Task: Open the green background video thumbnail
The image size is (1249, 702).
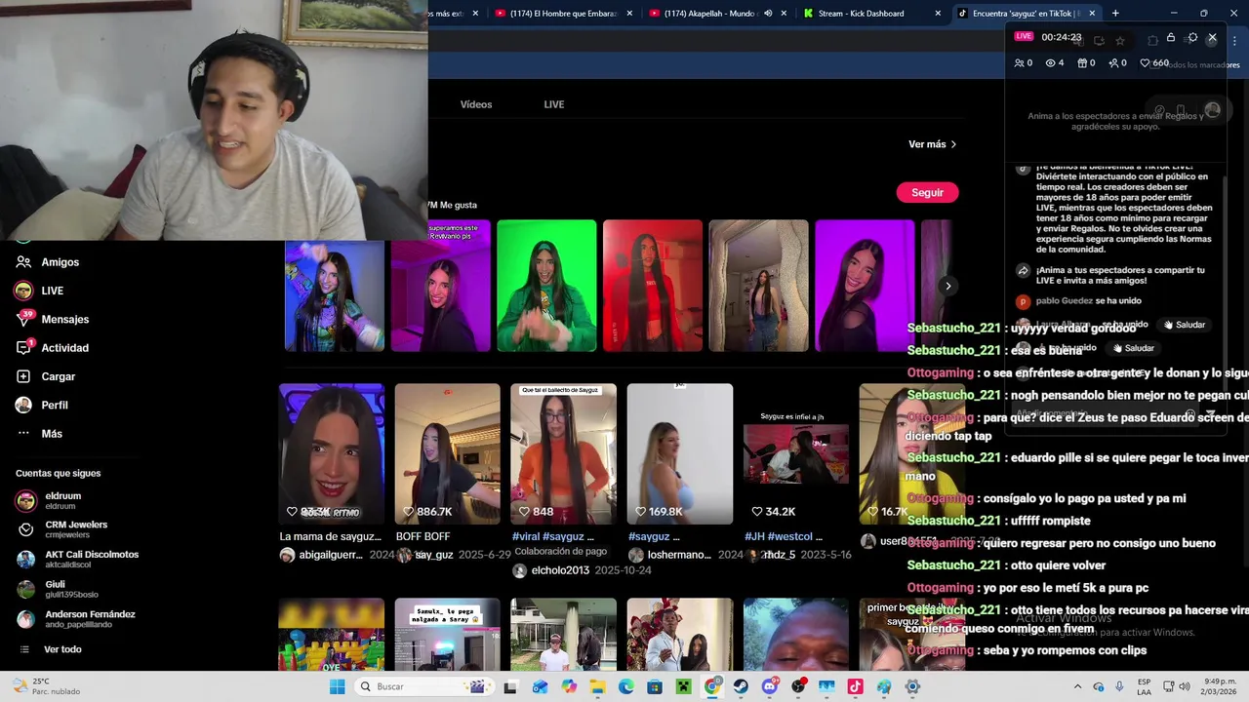Action: [x=546, y=286]
